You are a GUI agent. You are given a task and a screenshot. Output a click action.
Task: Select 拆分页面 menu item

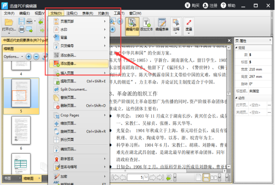(79, 139)
